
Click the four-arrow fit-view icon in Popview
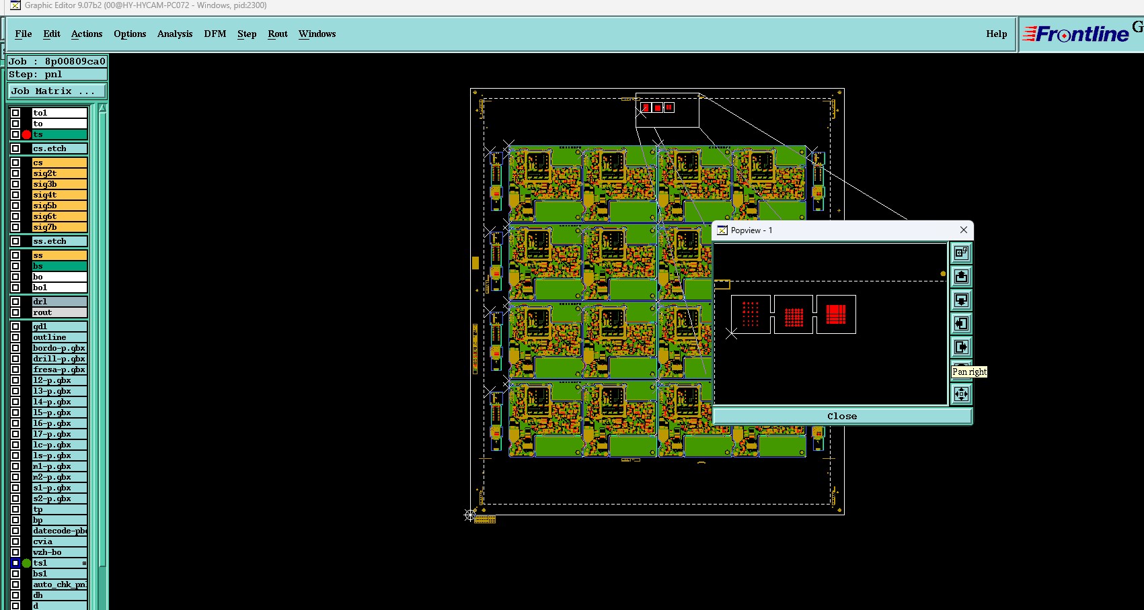(x=961, y=394)
